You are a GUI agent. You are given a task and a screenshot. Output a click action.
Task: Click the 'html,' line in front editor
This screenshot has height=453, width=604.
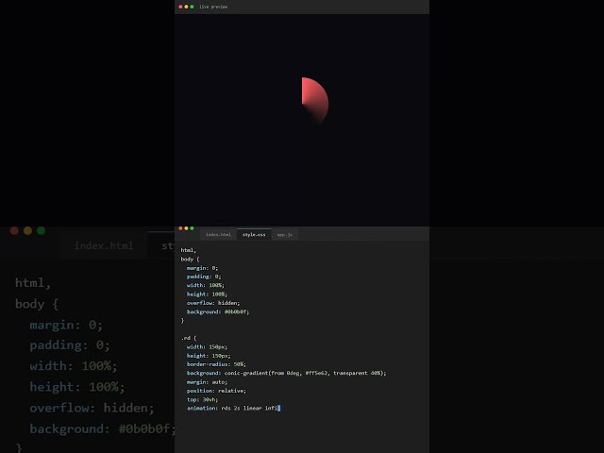point(189,250)
